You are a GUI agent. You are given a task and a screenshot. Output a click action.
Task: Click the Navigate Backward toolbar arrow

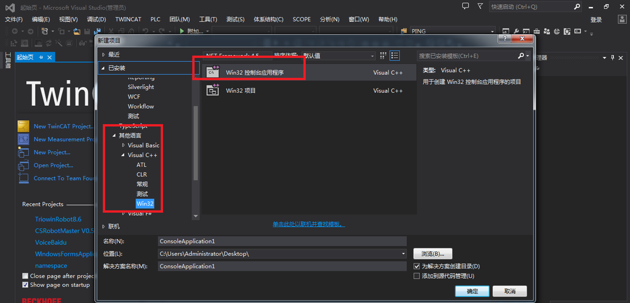[x=15, y=31]
